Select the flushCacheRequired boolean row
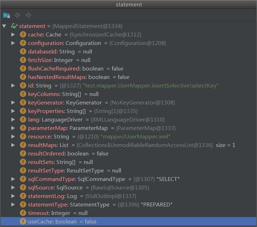 click(x=76, y=69)
